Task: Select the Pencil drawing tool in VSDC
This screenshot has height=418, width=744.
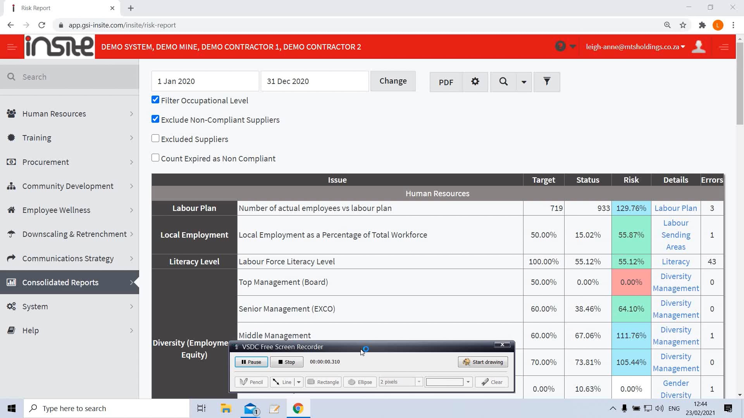Action: 251,382
